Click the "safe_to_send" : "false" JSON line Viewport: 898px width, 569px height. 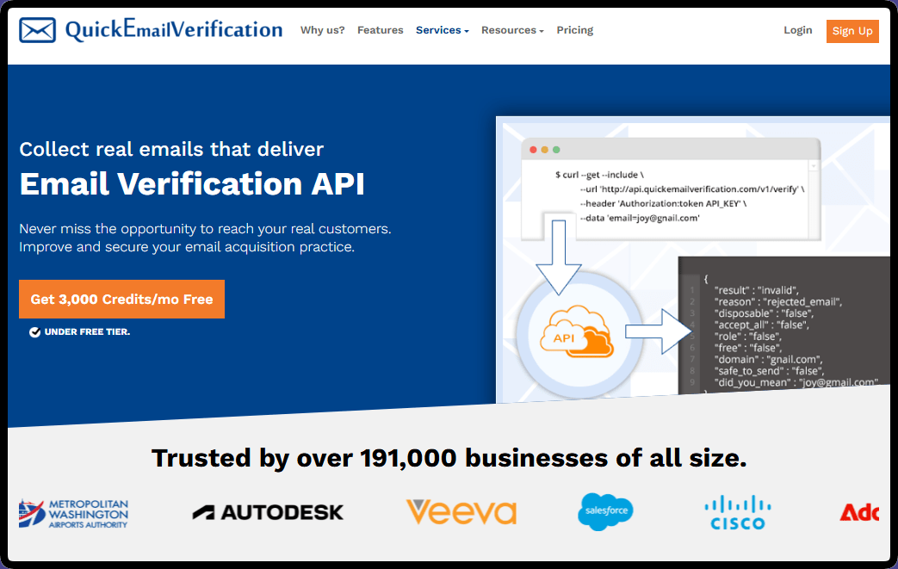pyautogui.click(x=769, y=371)
